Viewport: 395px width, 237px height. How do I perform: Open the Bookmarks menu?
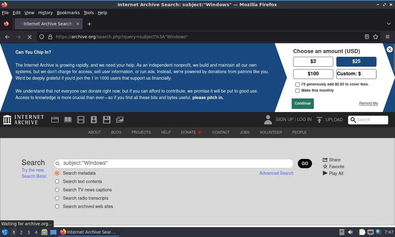68,13
